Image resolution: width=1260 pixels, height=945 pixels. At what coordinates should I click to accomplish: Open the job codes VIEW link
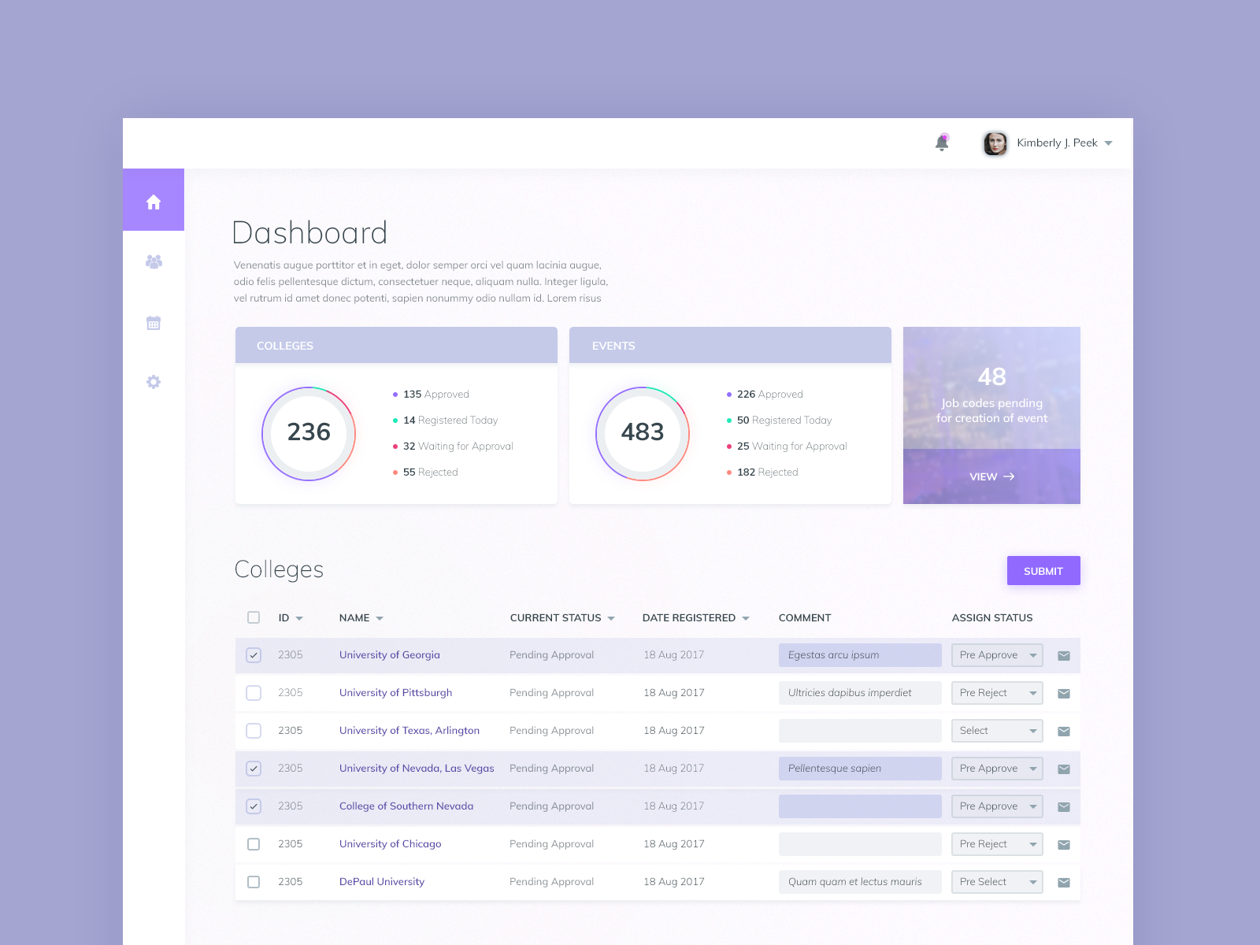[x=991, y=476]
